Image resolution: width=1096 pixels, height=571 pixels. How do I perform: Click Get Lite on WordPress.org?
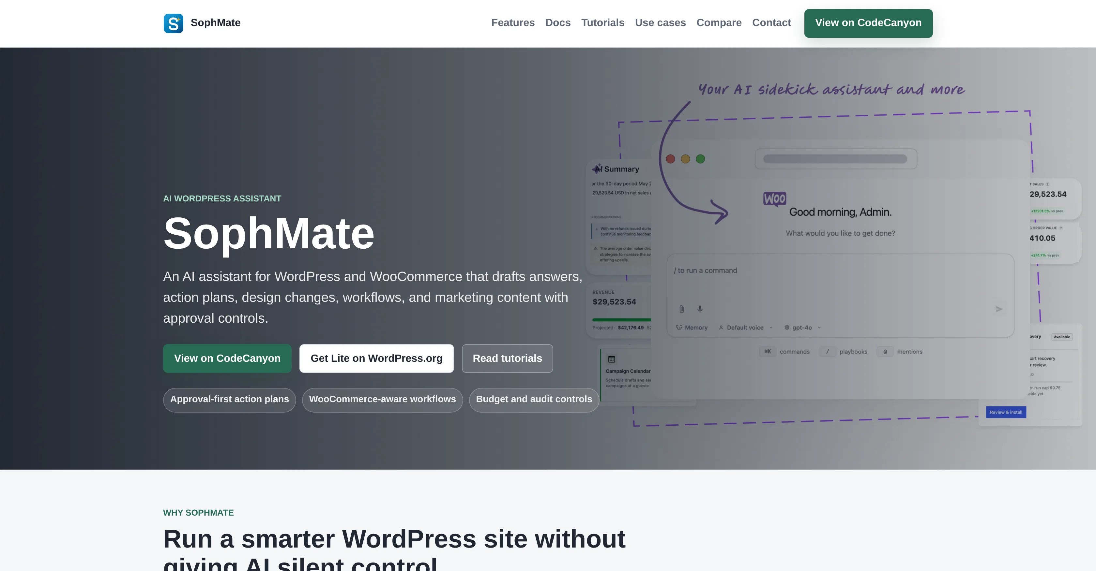tap(376, 358)
